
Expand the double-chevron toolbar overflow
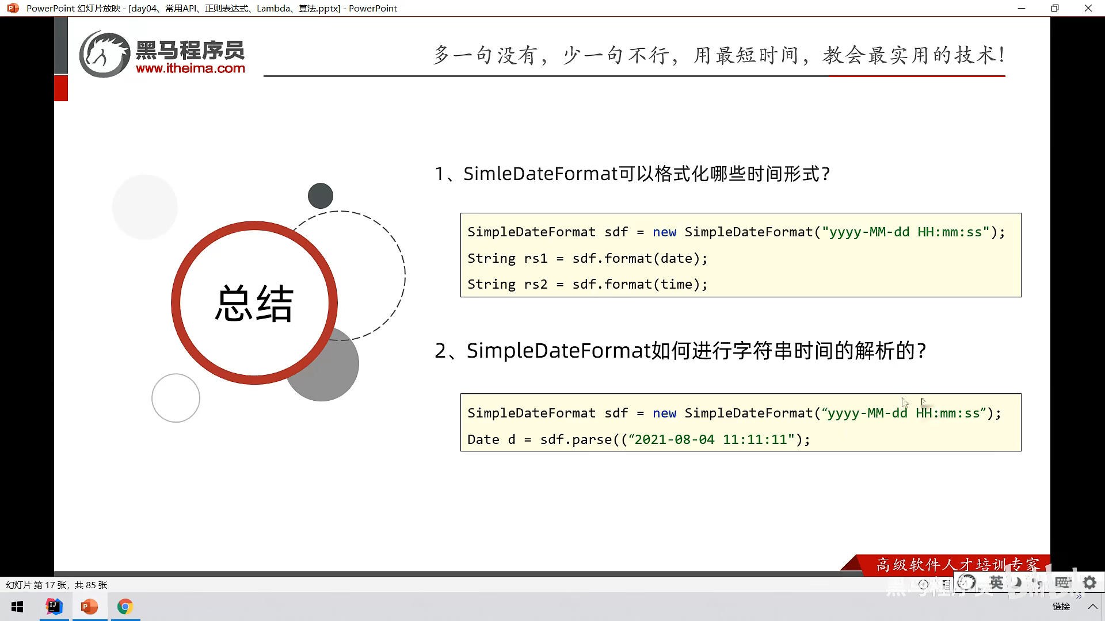pos(1079,597)
